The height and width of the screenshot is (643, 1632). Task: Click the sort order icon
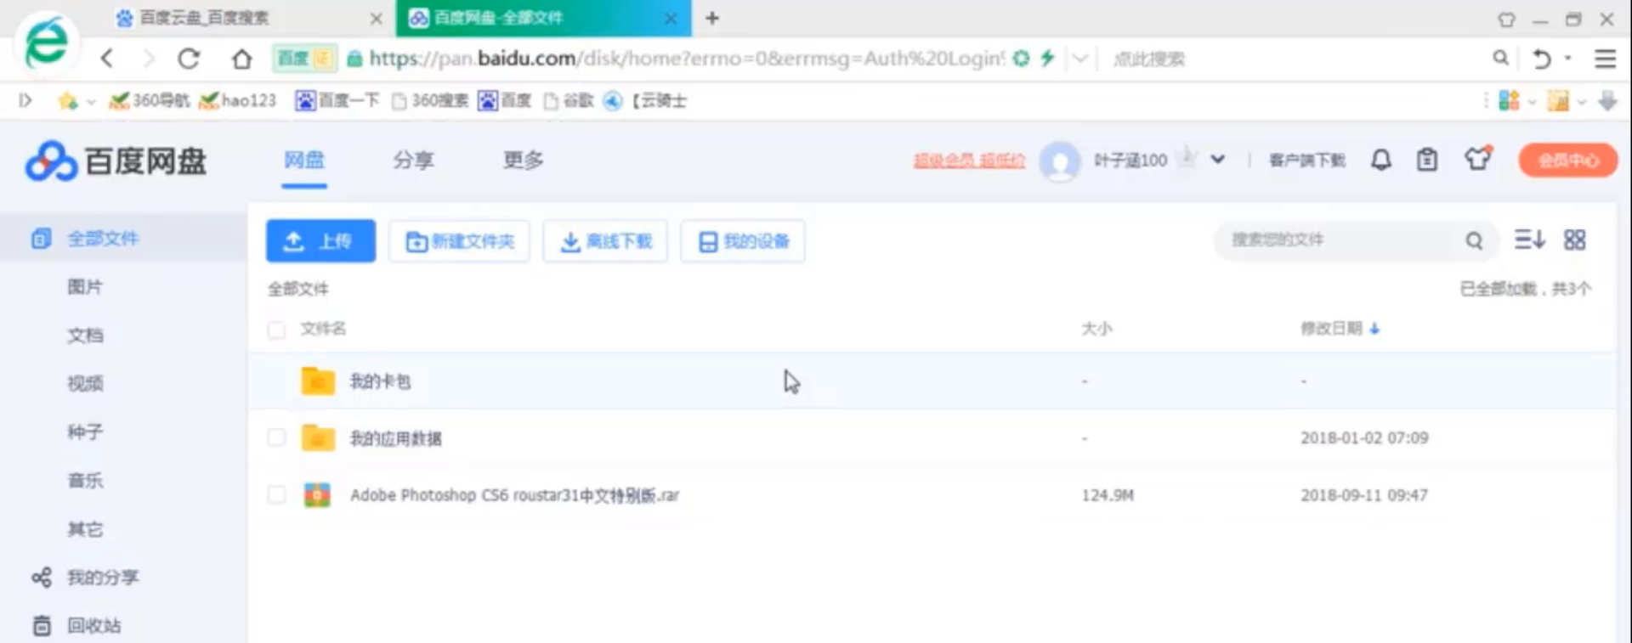tap(1529, 240)
